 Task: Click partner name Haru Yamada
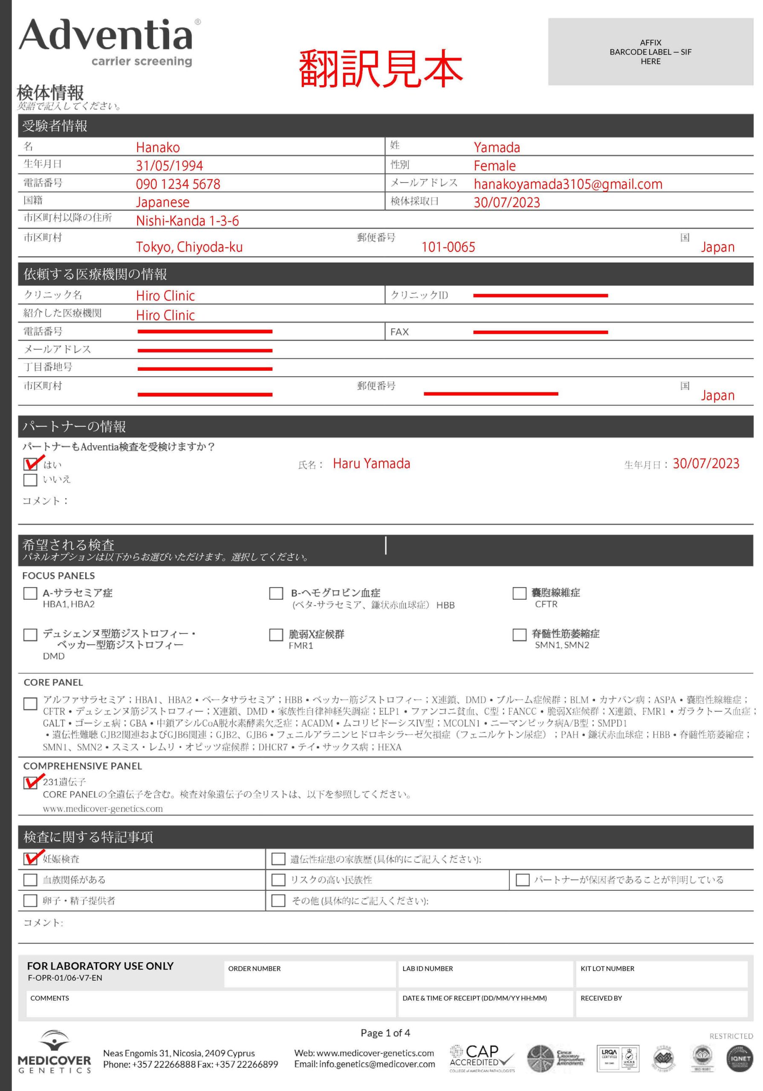click(371, 464)
